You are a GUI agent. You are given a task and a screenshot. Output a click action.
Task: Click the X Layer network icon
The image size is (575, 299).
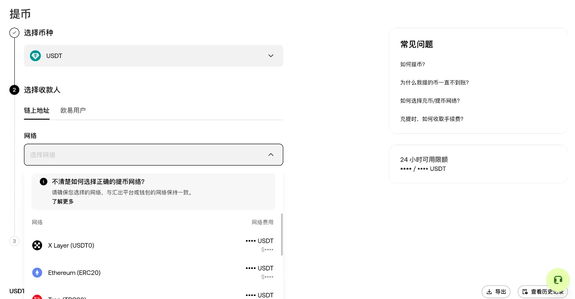[x=37, y=245]
